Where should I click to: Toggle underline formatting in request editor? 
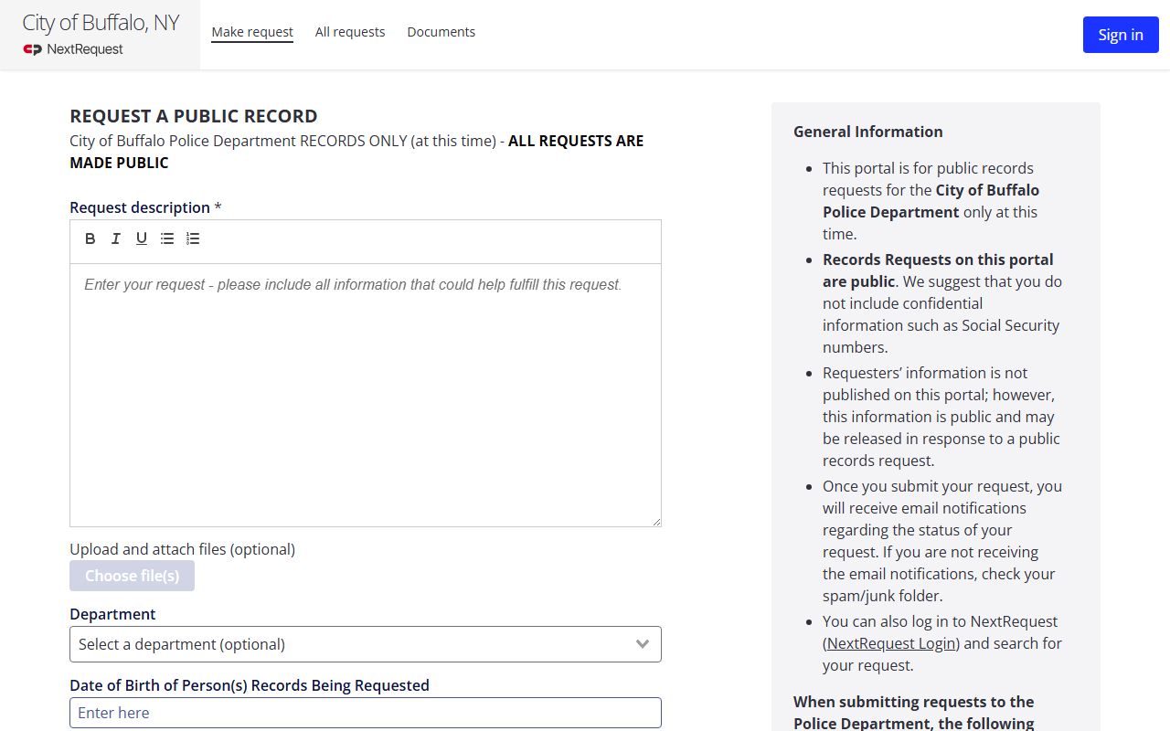142,238
